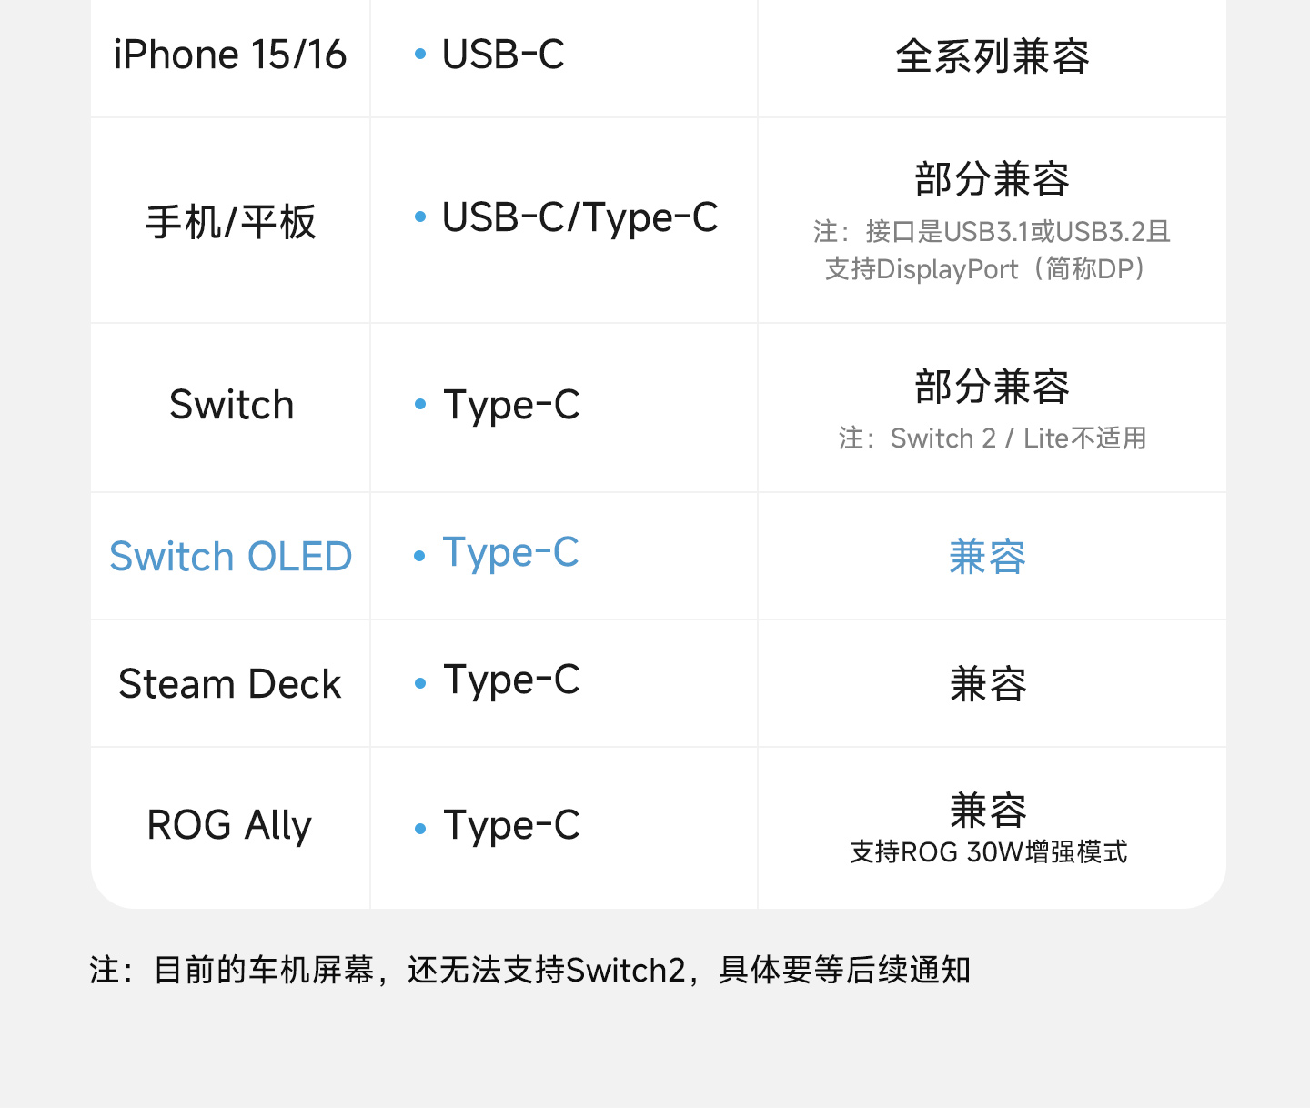Click the blue bullet beside Switch's Type-C
The width and height of the screenshot is (1310, 1108).
coord(420,405)
